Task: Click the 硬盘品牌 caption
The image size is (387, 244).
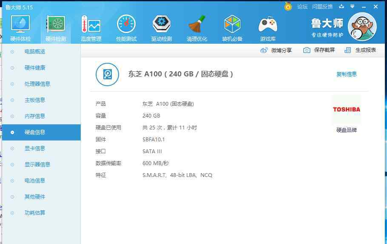Action: 347,130
